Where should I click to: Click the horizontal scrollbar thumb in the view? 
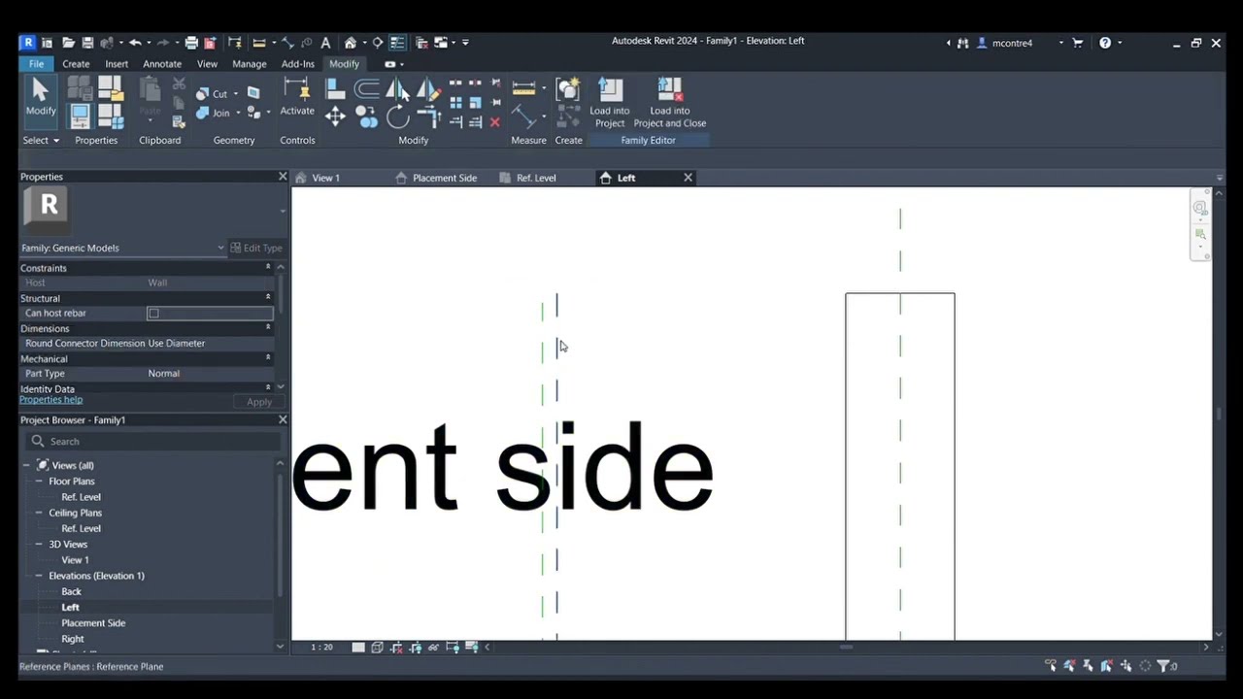(x=846, y=648)
